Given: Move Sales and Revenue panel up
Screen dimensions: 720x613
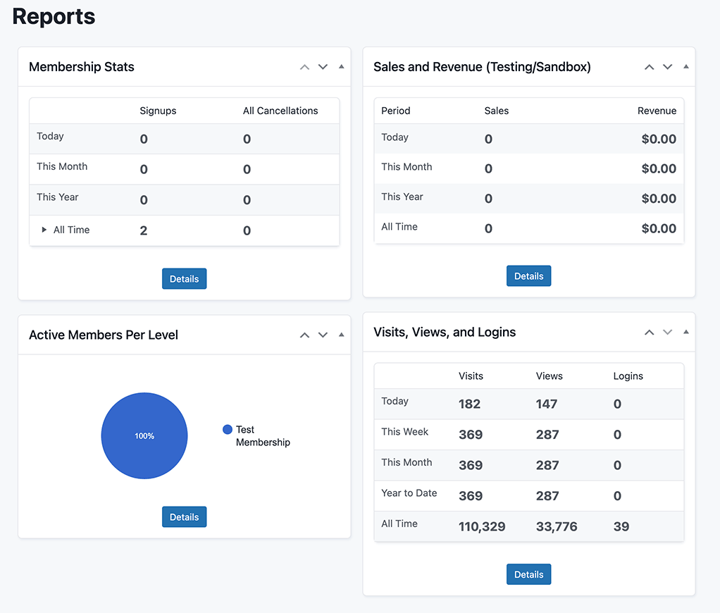Looking at the screenshot, I should [x=649, y=67].
